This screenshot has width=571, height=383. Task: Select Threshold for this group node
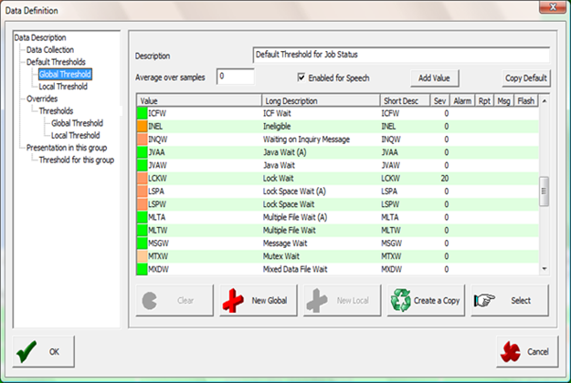[76, 160]
